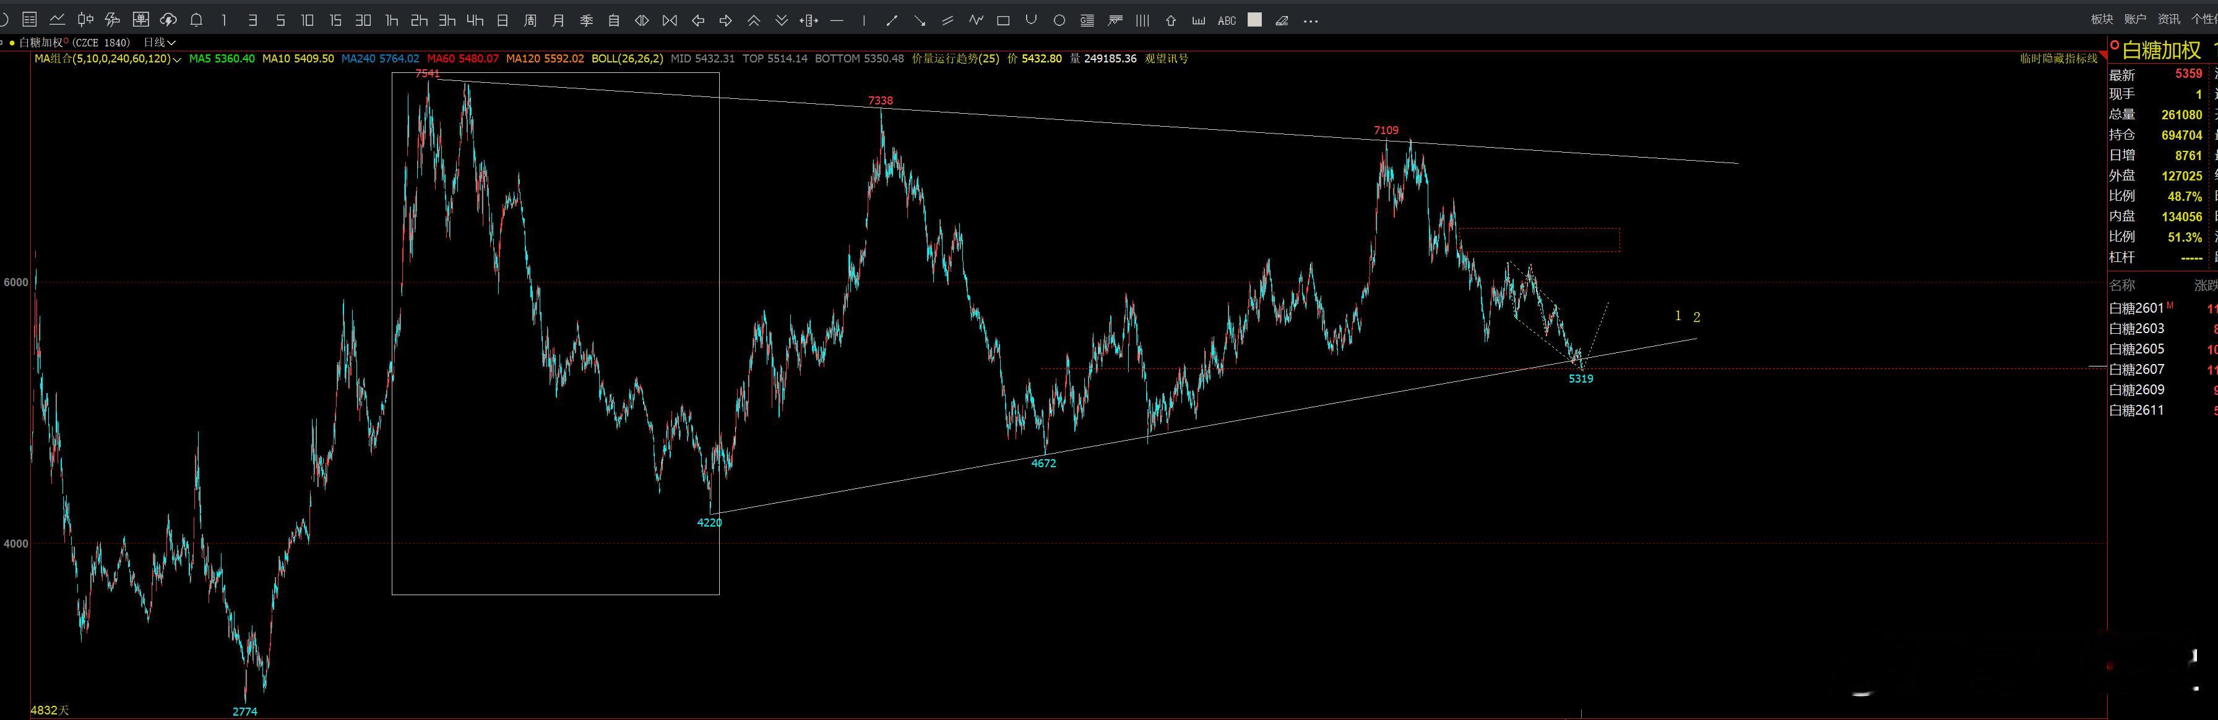Screen dimensions: 2218x720
Task: Switch chart to 1h period
Action: pyautogui.click(x=392, y=20)
